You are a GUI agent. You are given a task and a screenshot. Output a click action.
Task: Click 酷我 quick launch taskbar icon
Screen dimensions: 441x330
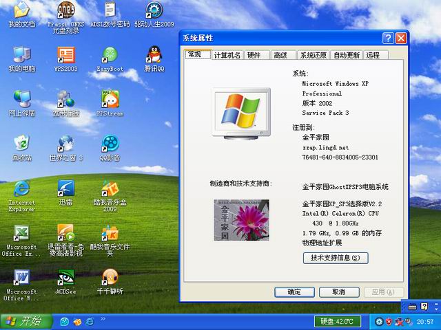click(77, 322)
